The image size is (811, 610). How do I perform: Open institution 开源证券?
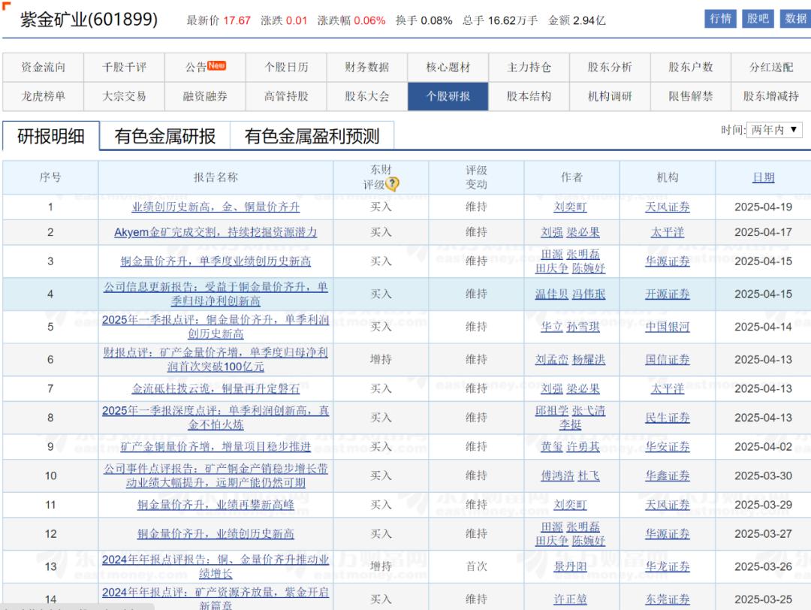pyautogui.click(x=668, y=294)
